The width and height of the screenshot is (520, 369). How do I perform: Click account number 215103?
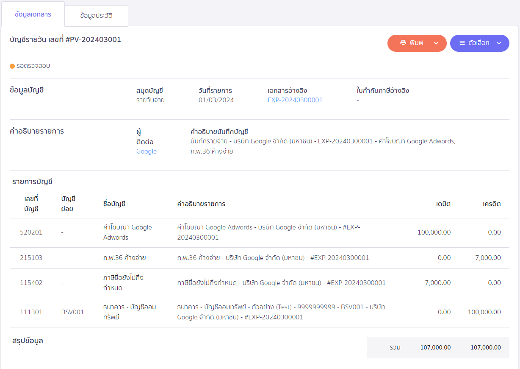click(x=31, y=258)
